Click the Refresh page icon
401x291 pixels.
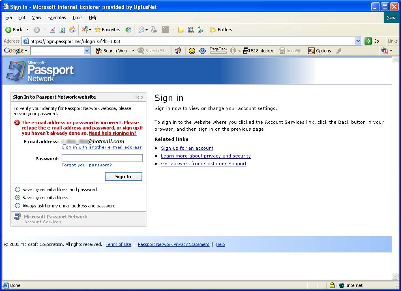[x=62, y=30]
